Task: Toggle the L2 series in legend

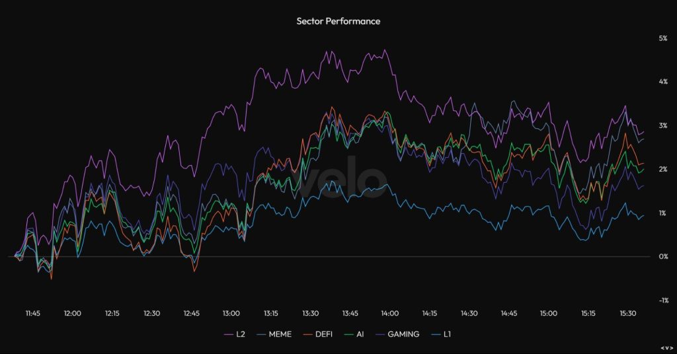Action: pos(235,334)
